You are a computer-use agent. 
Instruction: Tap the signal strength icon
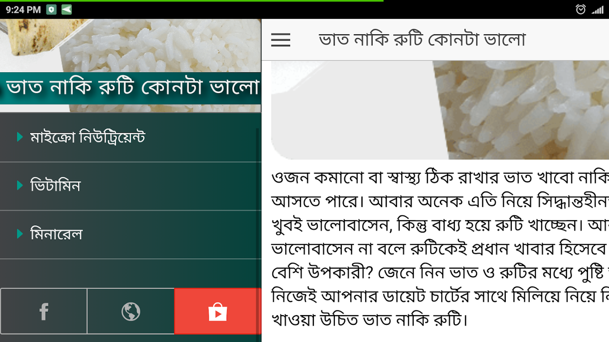[597, 9]
